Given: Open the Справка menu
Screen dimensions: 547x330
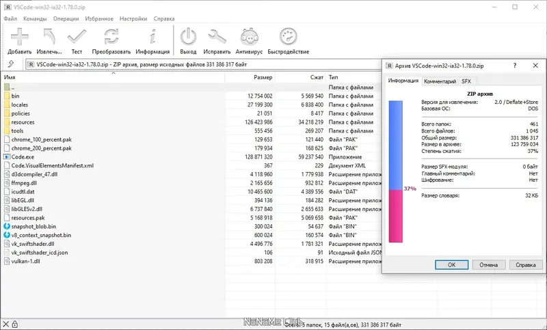Looking at the screenshot, I should pos(164,19).
